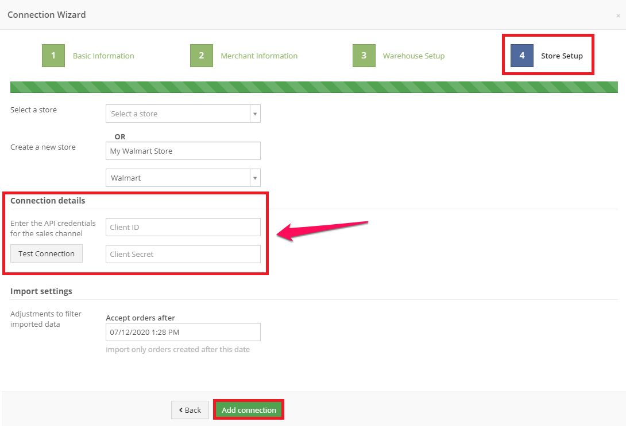Click the arrow of the Walmart combo box

pyautogui.click(x=255, y=178)
